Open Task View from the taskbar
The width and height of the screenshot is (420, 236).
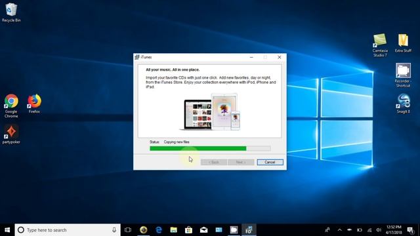point(128,230)
